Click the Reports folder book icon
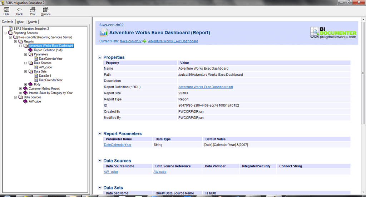This screenshot has width=366, height=197. (x=20, y=41)
